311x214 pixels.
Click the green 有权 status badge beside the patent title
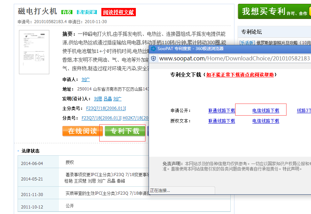coord(67,11)
